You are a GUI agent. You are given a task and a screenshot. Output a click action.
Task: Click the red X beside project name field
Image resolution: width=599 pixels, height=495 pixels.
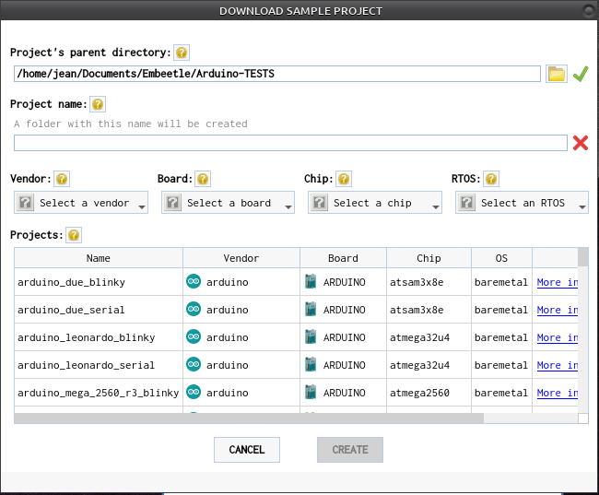(x=581, y=143)
